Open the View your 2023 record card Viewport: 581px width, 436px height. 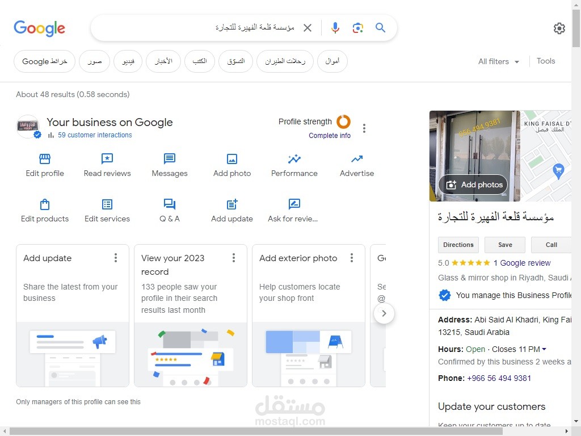191,316
